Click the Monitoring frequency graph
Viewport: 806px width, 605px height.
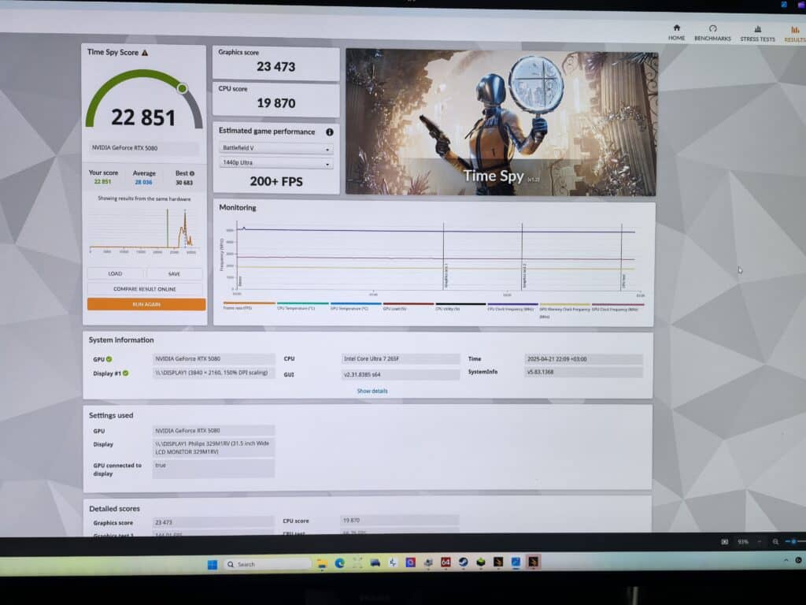pyautogui.click(x=434, y=258)
